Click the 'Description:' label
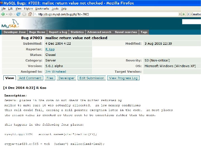This screenshot has height=151, width=201. coord(16,96)
